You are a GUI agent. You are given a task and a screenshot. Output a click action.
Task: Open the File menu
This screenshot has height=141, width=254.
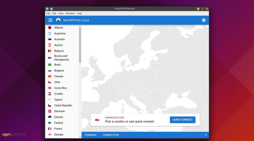[48, 14]
